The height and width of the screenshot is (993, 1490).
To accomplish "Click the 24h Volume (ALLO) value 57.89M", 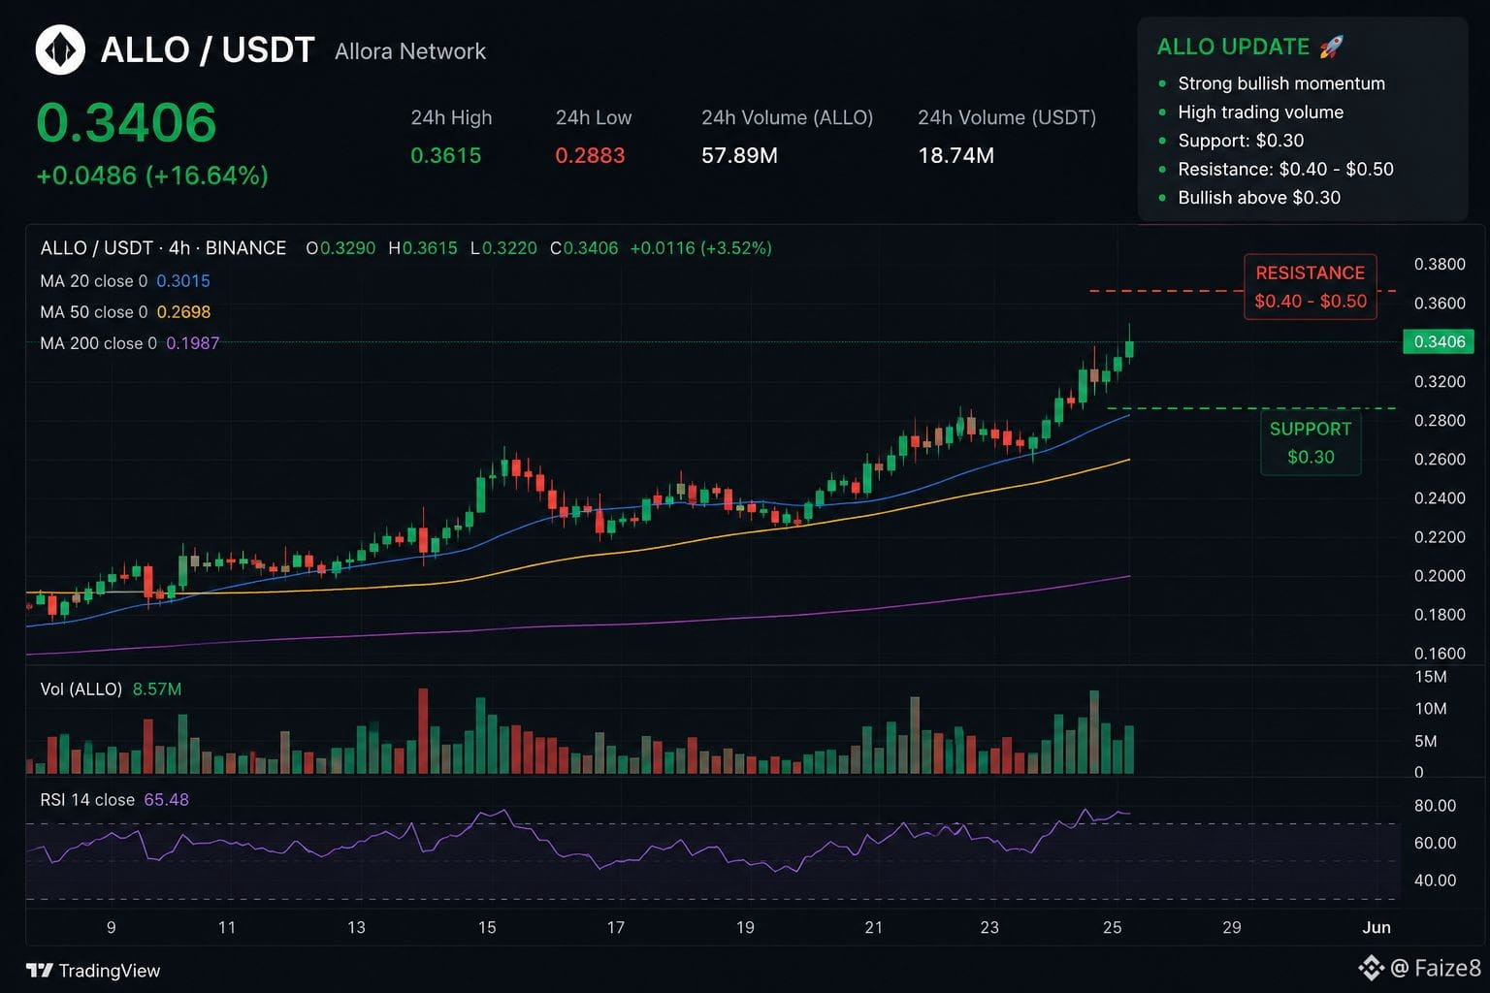I will [739, 155].
